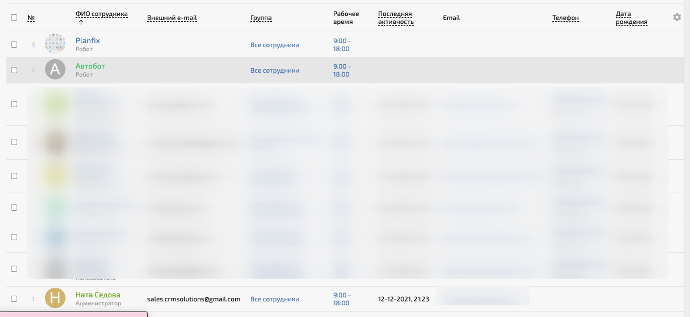The height and width of the screenshot is (317, 690).
Task: Open the Planfix employee profile link
Action: pyautogui.click(x=88, y=41)
